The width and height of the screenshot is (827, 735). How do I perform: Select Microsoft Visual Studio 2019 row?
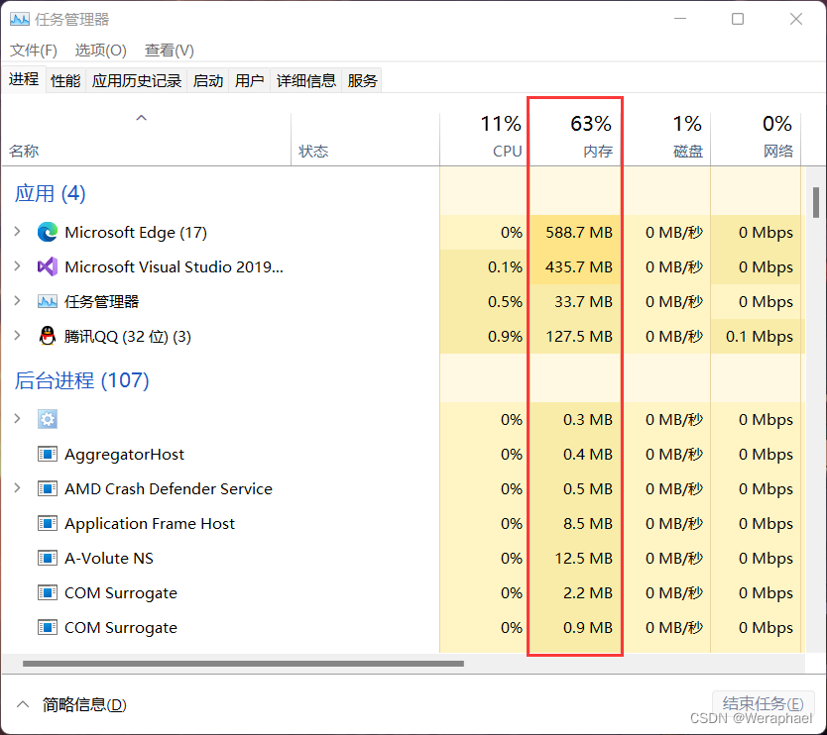point(404,267)
